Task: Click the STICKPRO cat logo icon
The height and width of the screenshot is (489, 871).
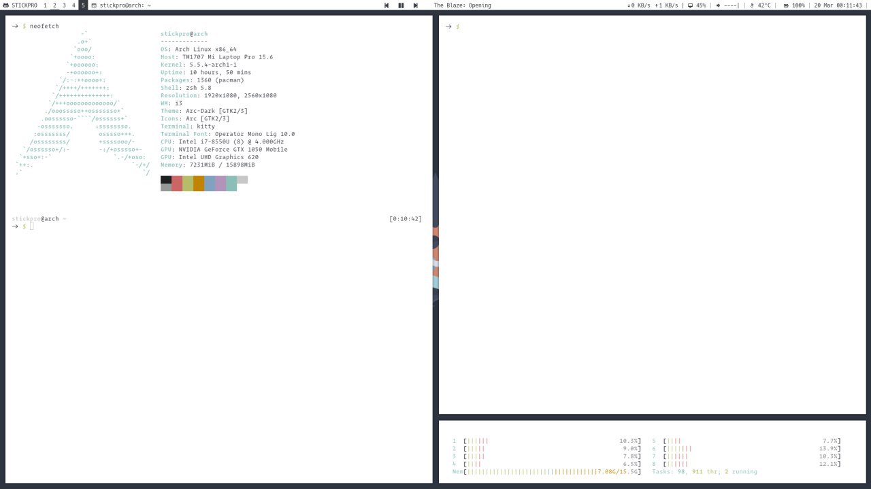Action: click(x=6, y=5)
